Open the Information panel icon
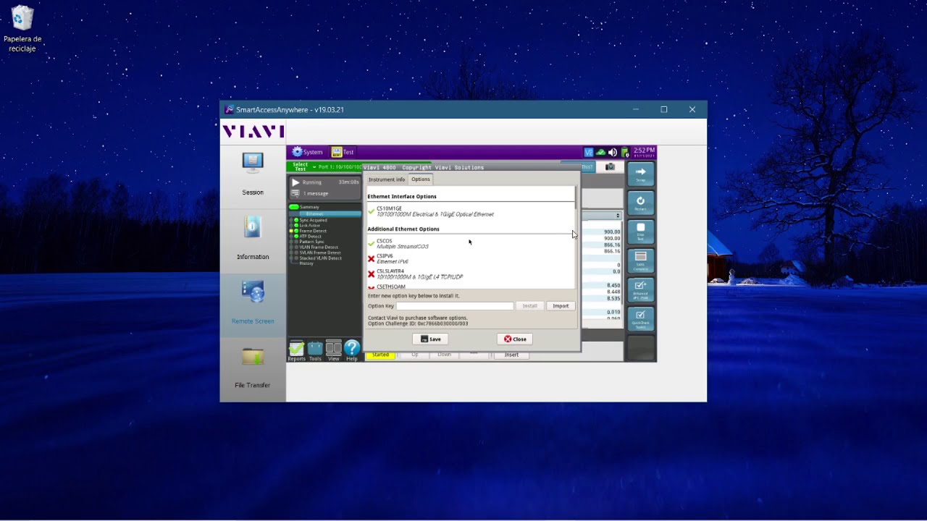Screen dimensions: 927x521 coord(253,228)
